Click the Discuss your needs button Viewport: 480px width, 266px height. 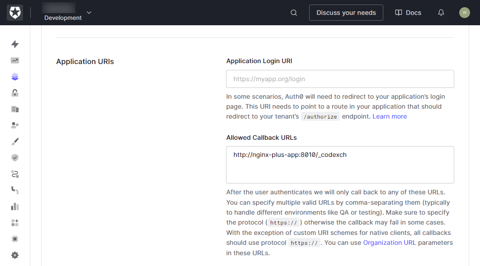point(346,13)
